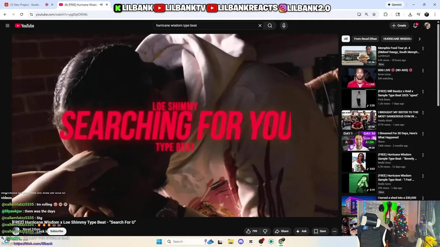The image size is (440, 247).
Task: Click the Create button
Action: 399,25
